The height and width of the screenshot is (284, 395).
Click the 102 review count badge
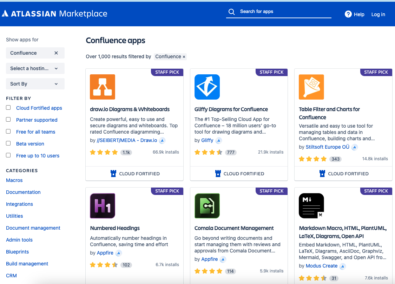coord(126,265)
